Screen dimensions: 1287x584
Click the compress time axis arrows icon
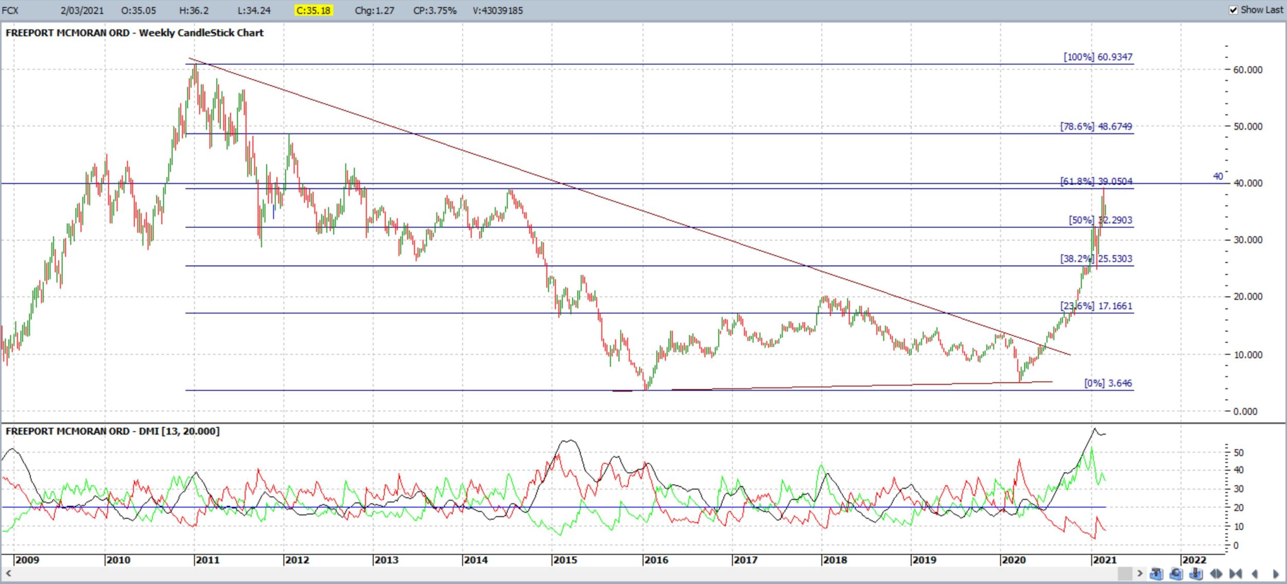(1236, 574)
